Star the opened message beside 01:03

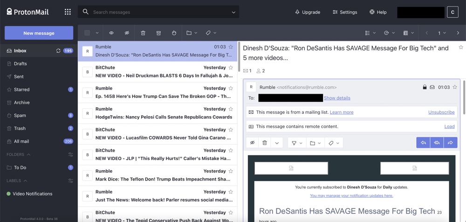pyautogui.click(x=455, y=87)
